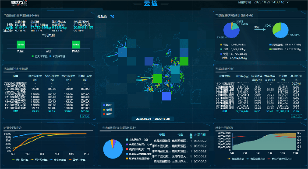Screen dimensions: 308x169
Task: Click anomaly table row with count 9
Action: pos(180,146)
